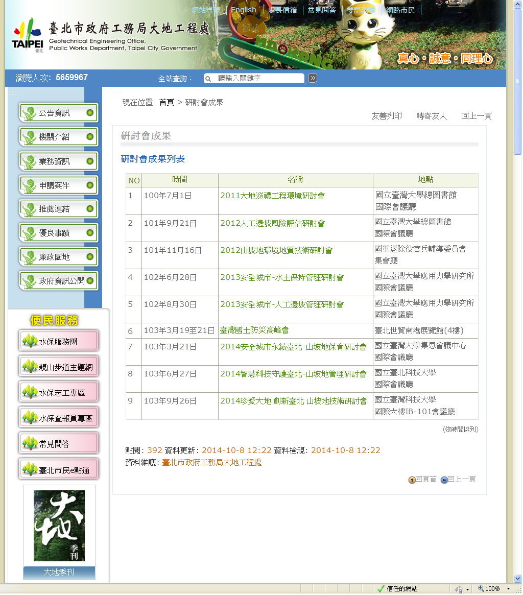Image resolution: width=523 pixels, height=595 pixels.
Task: Open 雙語詞彙 link in header
Action: pos(361,10)
